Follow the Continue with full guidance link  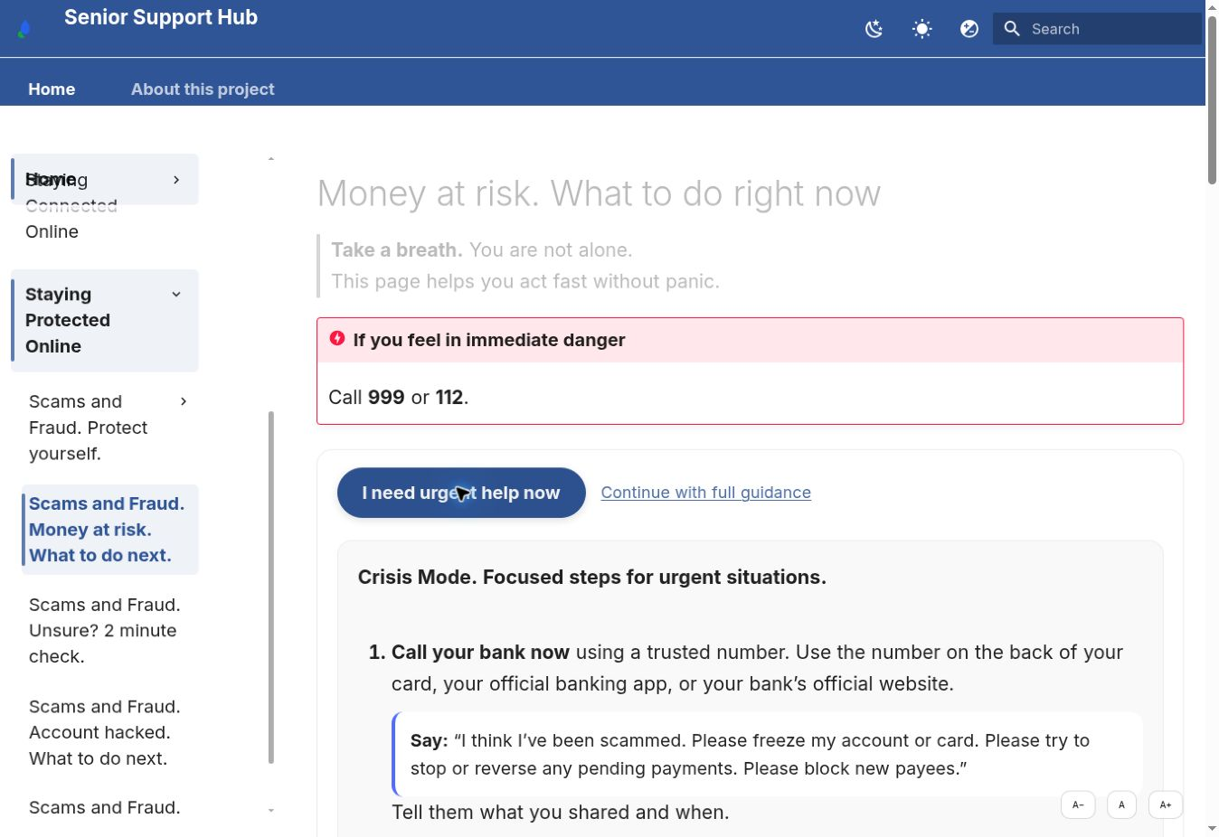pos(706,493)
